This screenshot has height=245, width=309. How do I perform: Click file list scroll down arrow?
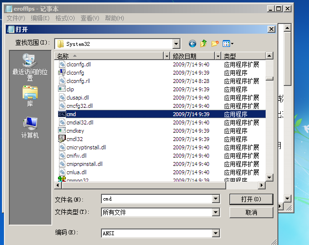[x=269, y=178]
